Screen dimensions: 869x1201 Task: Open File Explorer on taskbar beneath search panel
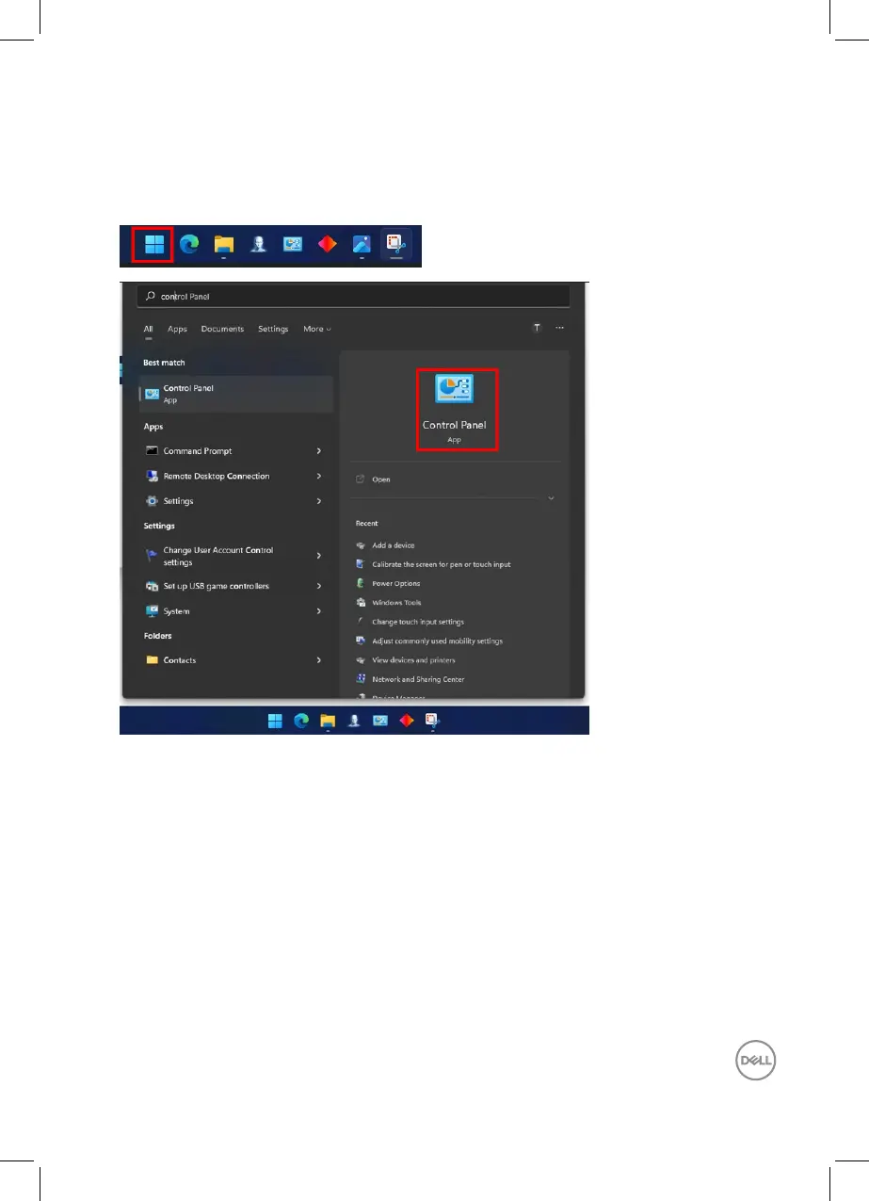(x=328, y=722)
